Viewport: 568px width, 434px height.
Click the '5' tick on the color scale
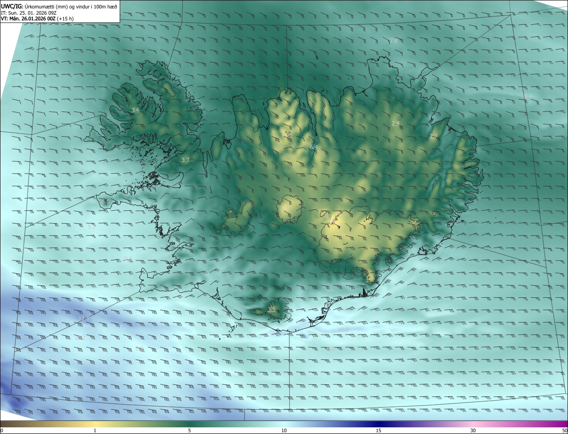[x=189, y=430]
